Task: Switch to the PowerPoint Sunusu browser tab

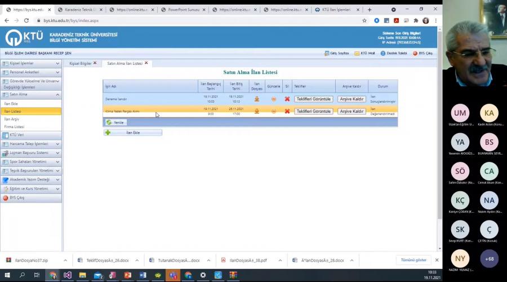Action: 183,10
